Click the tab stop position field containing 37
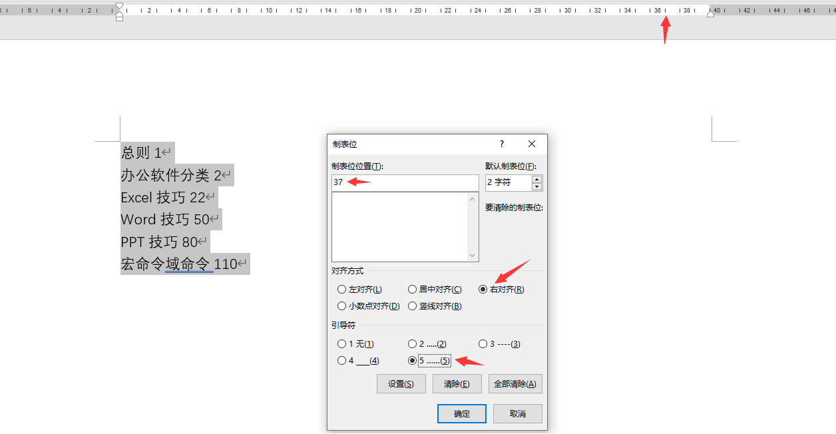The width and height of the screenshot is (836, 434). tap(405, 182)
